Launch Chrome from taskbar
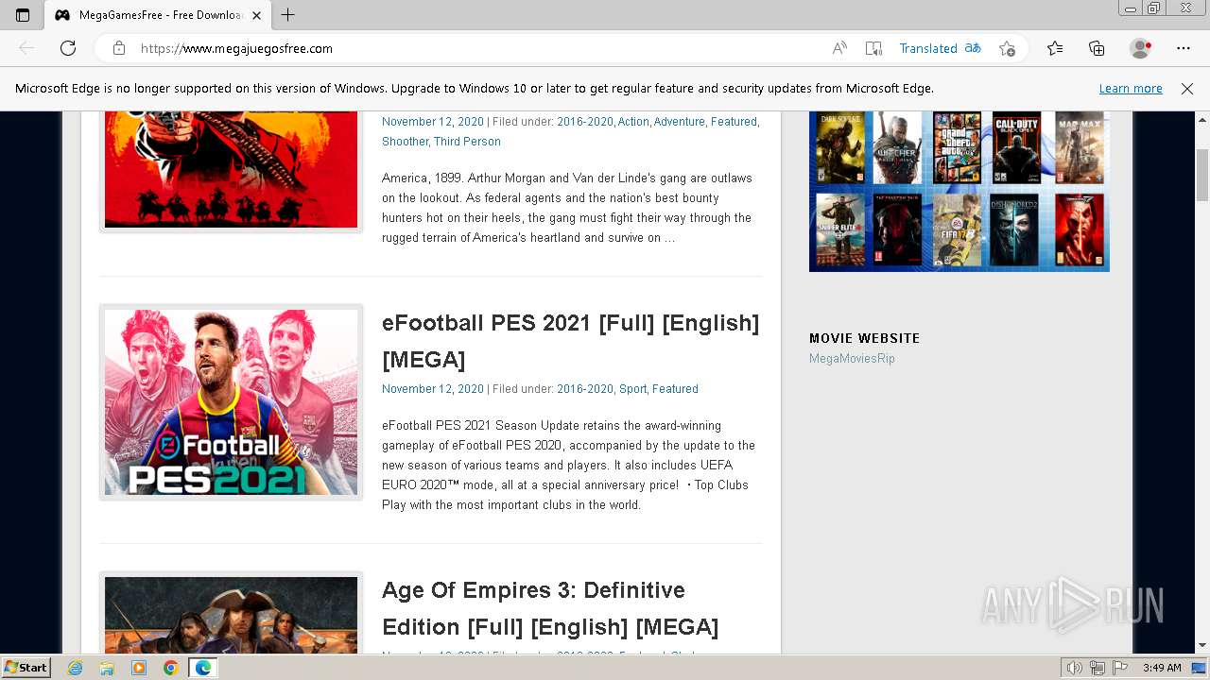1210x680 pixels. tap(171, 668)
